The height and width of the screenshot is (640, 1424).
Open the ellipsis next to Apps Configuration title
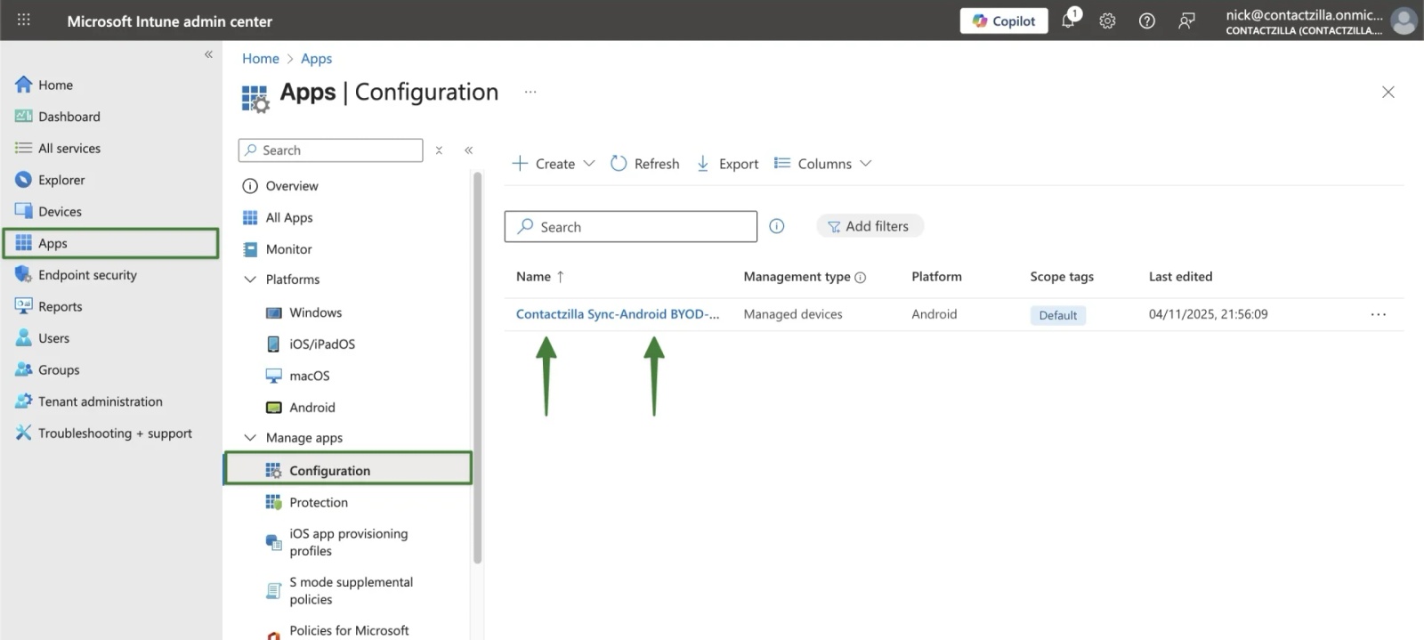tap(530, 92)
